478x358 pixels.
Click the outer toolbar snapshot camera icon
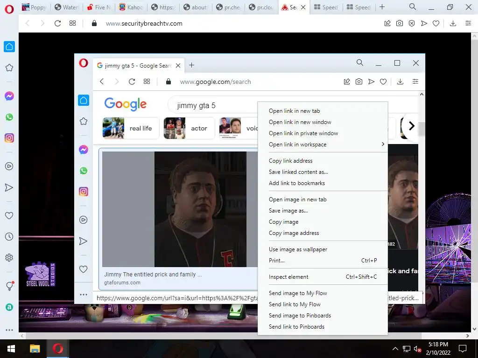(400, 23)
